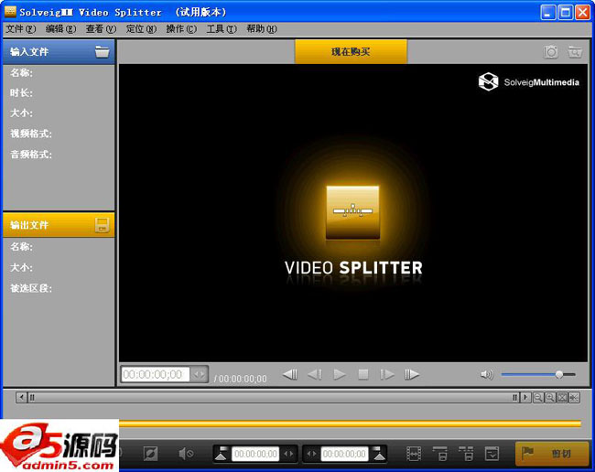Click the 视频格式 label
595x472 pixels.
[x=31, y=134]
